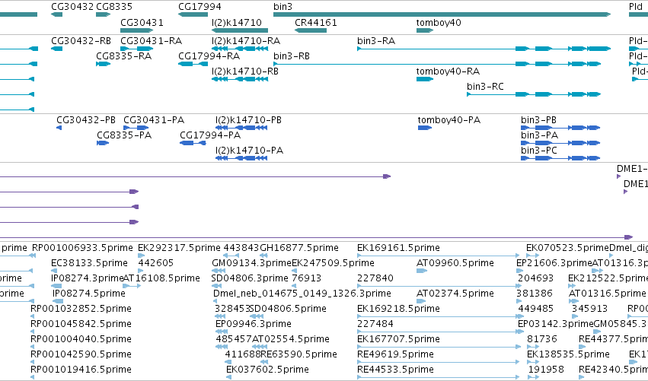This screenshot has height=381, width=648.
Task: Click the Pld gene label
Action: [x=636, y=7]
